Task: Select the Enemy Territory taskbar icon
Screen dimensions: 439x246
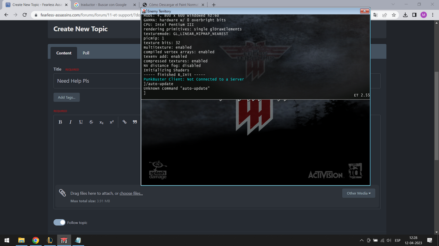Action: click(64, 240)
